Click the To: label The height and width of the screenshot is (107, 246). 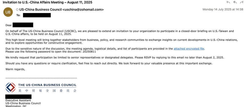pos(18,15)
